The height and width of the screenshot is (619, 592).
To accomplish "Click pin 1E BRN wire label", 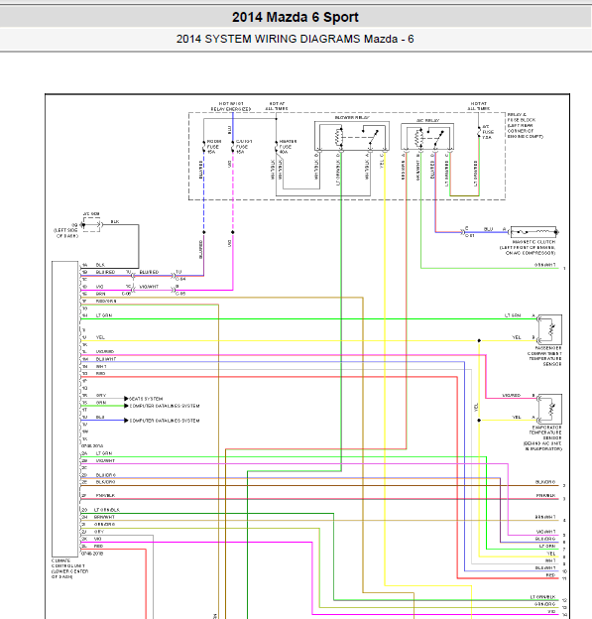I will 100,294.
